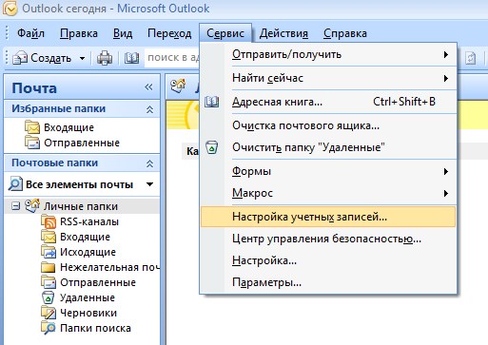Select Настройка учетных записей... menu item
The image size is (488, 345).
(x=328, y=217)
